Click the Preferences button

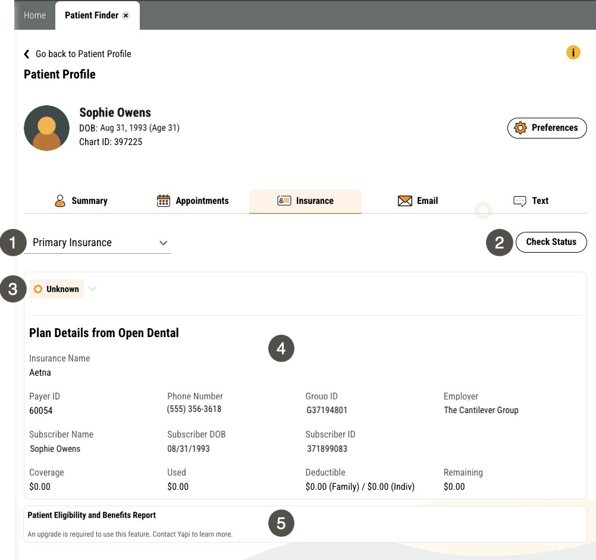pyautogui.click(x=547, y=128)
